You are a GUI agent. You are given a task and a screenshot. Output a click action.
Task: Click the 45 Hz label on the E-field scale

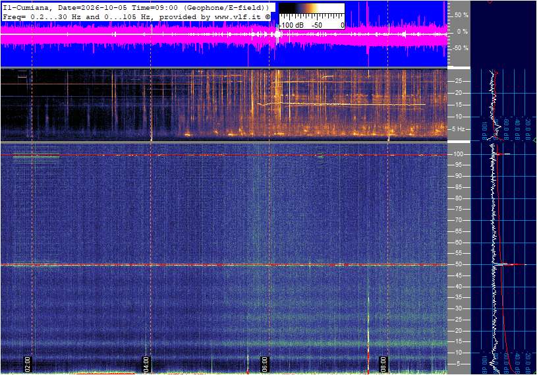pos(458,275)
